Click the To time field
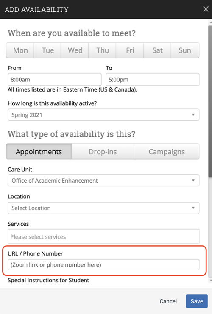Viewport: 212px width, 314px height. [x=153, y=80]
